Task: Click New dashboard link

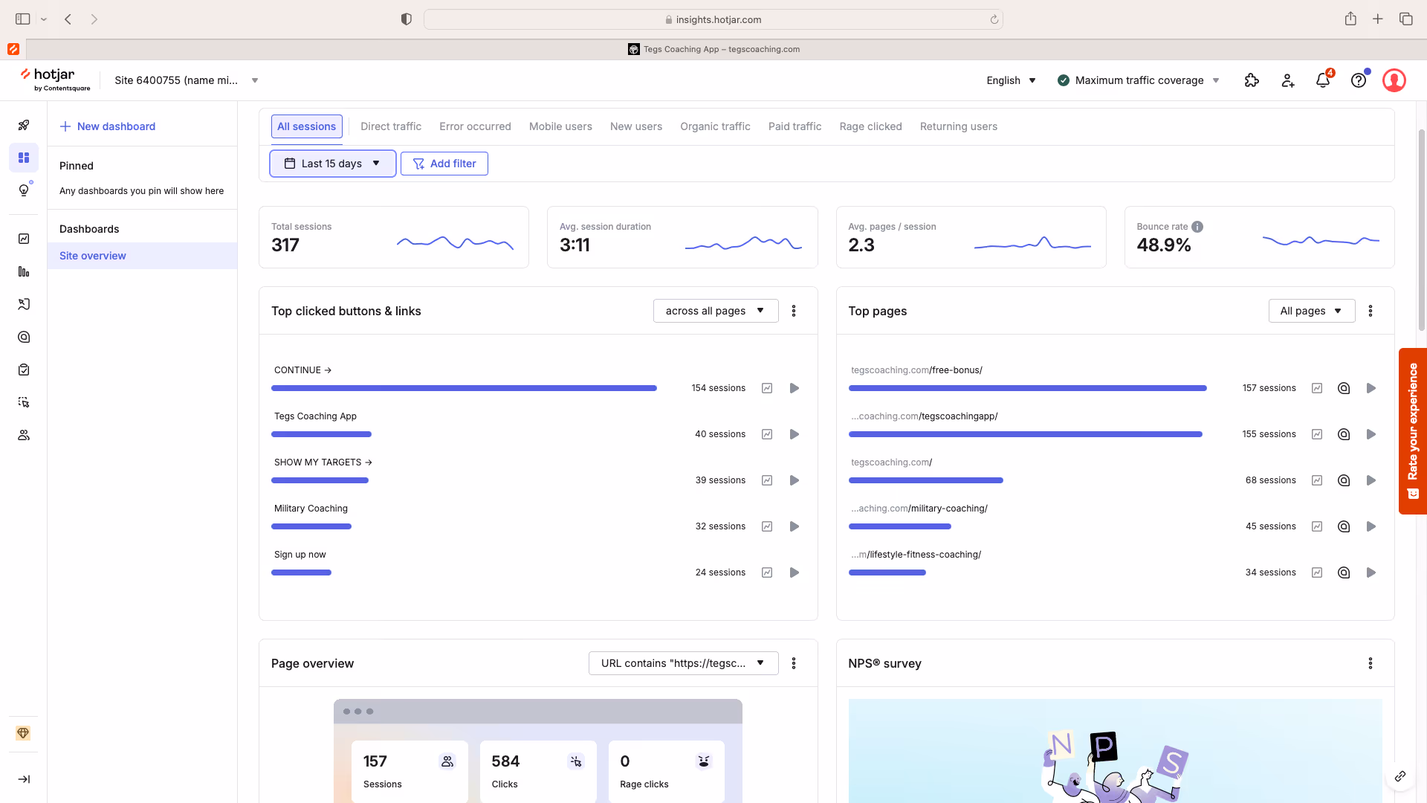Action: tap(108, 126)
